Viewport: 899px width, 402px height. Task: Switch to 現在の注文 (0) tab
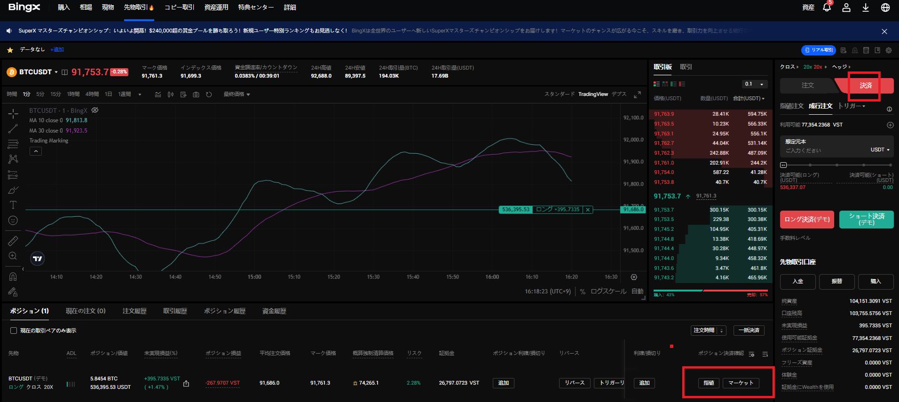[x=86, y=311]
